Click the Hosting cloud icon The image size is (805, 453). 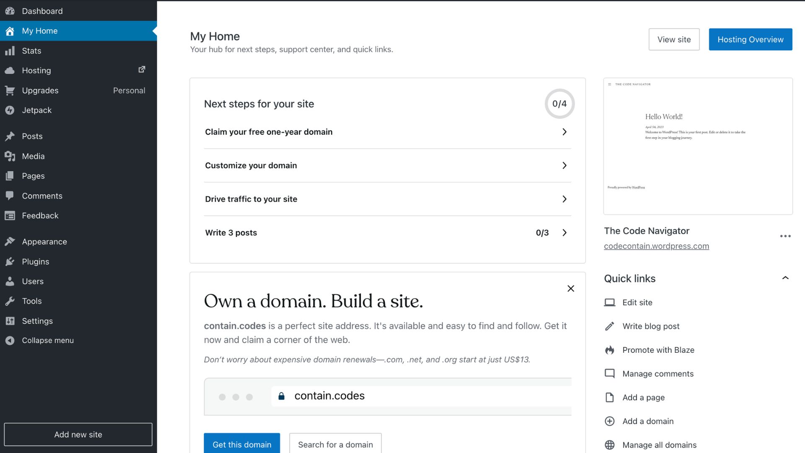tap(10, 70)
